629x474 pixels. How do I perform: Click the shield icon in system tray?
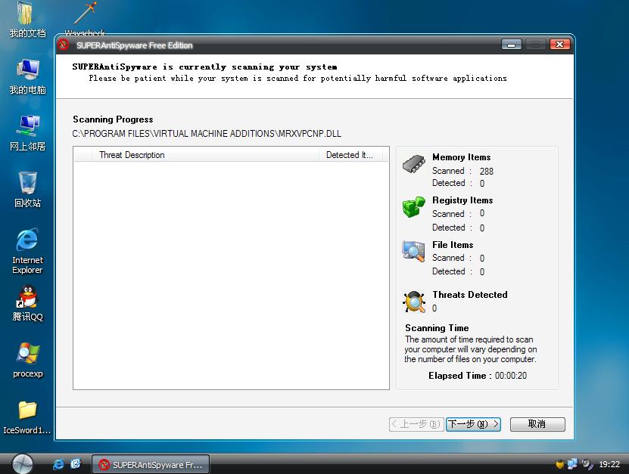pos(560,464)
